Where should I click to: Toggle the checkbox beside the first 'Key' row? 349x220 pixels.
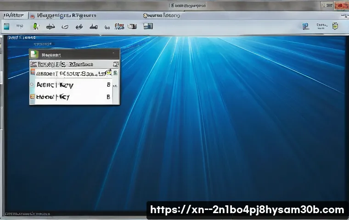[33, 85]
